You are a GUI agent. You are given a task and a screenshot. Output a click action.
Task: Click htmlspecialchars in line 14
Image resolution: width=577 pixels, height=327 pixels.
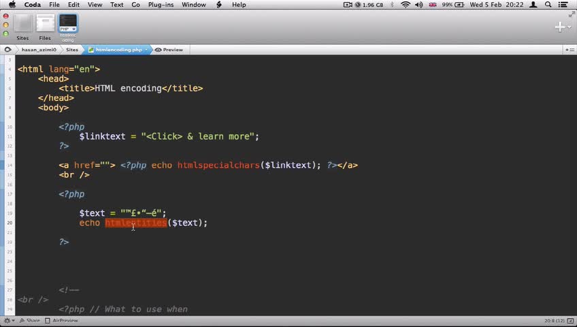[x=218, y=166]
